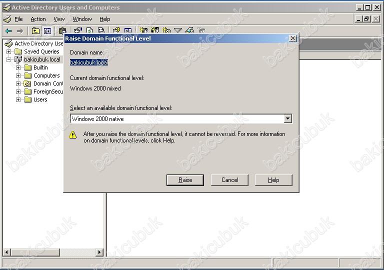Viewport: 384px width, 270px height.
Task: Select Active Directory Users root tree node
Action: tap(38, 43)
